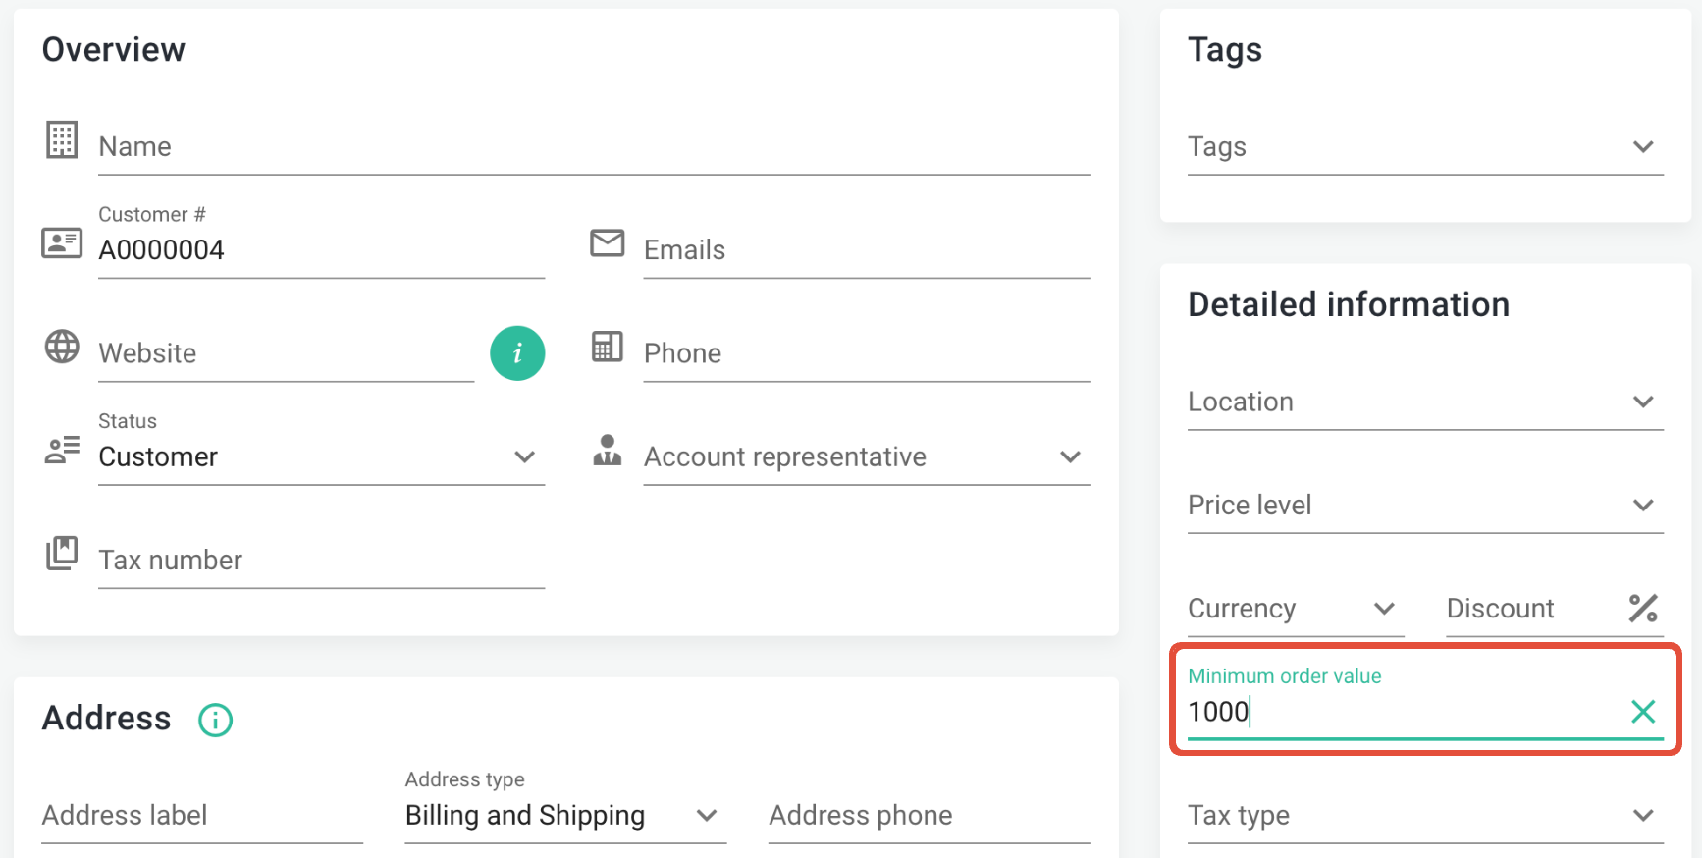This screenshot has width=1702, height=858.
Task: Open the Price level dropdown
Action: pyautogui.click(x=1424, y=506)
